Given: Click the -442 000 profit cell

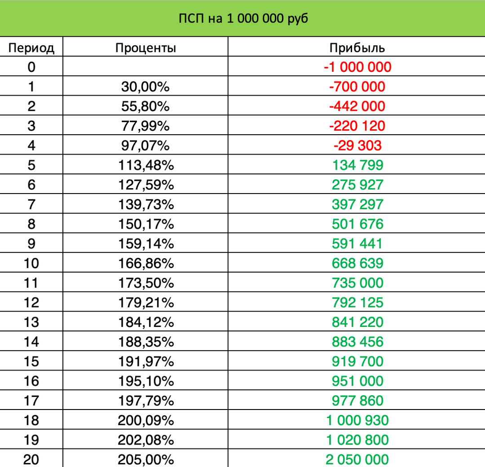Looking at the screenshot, I should tap(357, 106).
